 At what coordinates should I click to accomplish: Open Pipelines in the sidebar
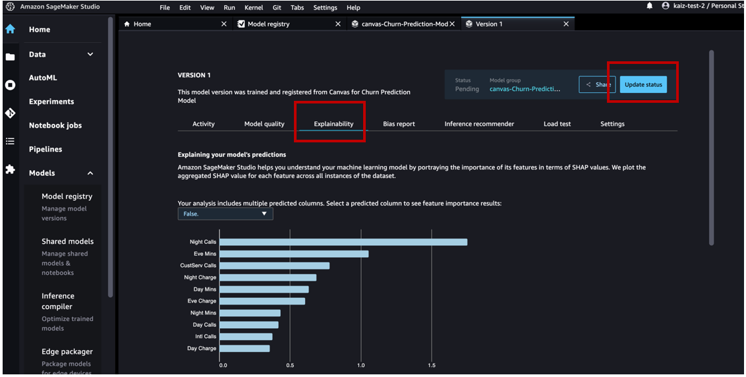pyautogui.click(x=45, y=149)
